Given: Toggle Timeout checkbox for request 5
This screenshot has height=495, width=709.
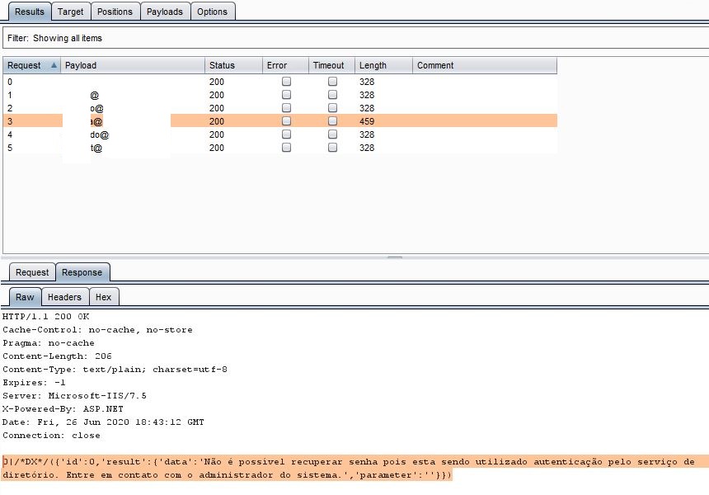Looking at the screenshot, I should (x=332, y=148).
